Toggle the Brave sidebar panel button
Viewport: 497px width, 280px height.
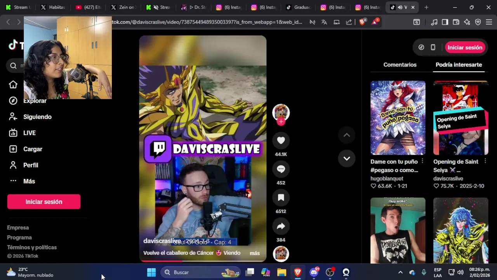click(445, 22)
